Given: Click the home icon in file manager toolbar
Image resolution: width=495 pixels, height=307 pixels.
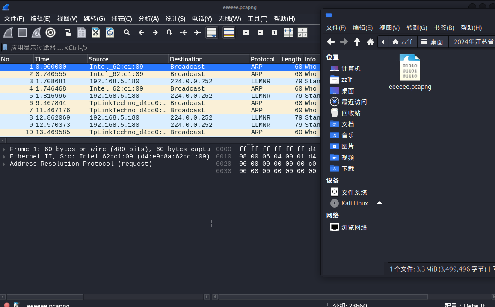Looking at the screenshot, I should [371, 42].
